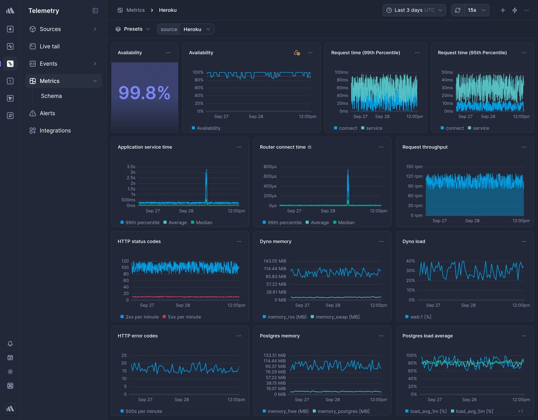Open the header more options ellipsis
Screen dimensions: 538x420
click(527, 10)
